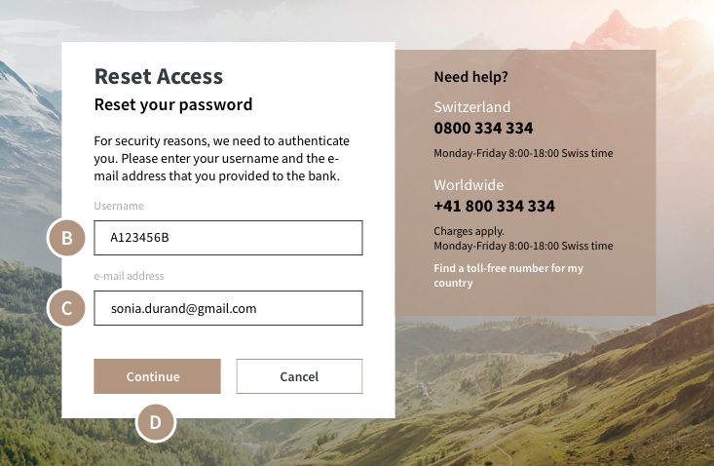Click the Continue button
This screenshot has height=466, width=714.
point(157,376)
